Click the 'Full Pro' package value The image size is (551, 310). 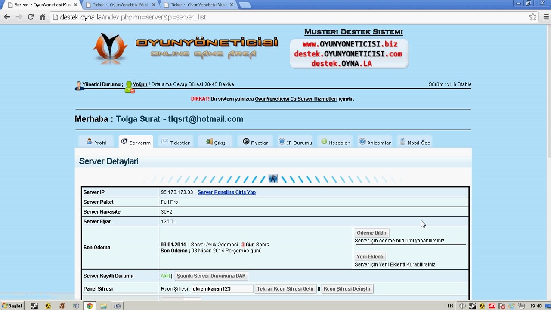(169, 202)
